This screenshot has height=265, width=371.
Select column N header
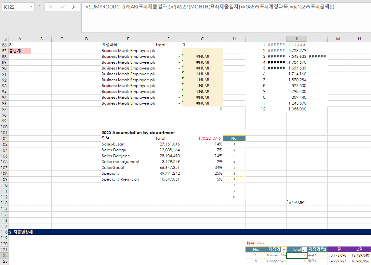tap(359, 39)
